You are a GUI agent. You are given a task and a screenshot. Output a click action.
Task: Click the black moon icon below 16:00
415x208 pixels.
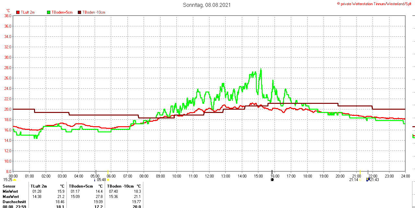[x=272, y=179]
